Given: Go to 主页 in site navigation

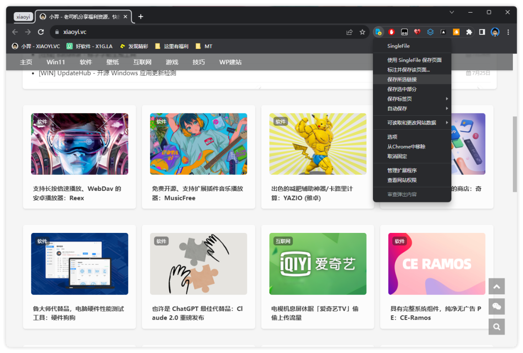Looking at the screenshot, I should click(x=26, y=62).
